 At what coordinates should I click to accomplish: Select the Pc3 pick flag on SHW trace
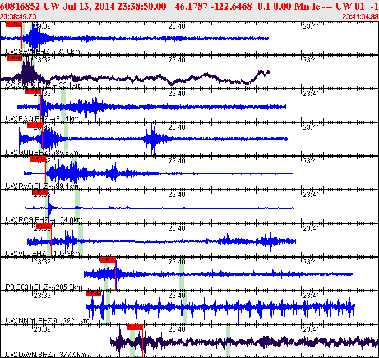click(14, 24)
